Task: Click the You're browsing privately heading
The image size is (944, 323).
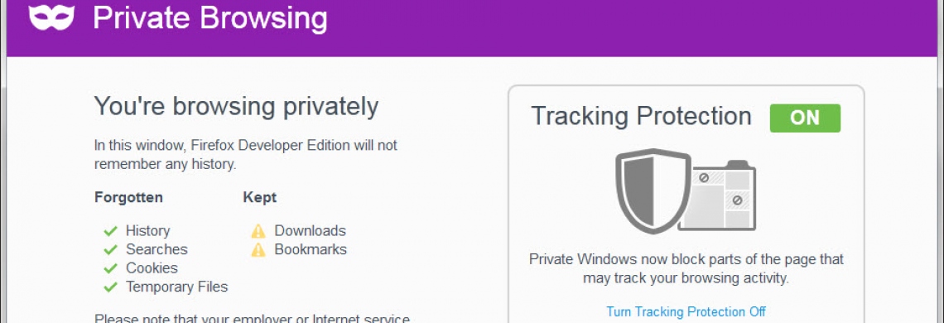Action: click(x=236, y=107)
